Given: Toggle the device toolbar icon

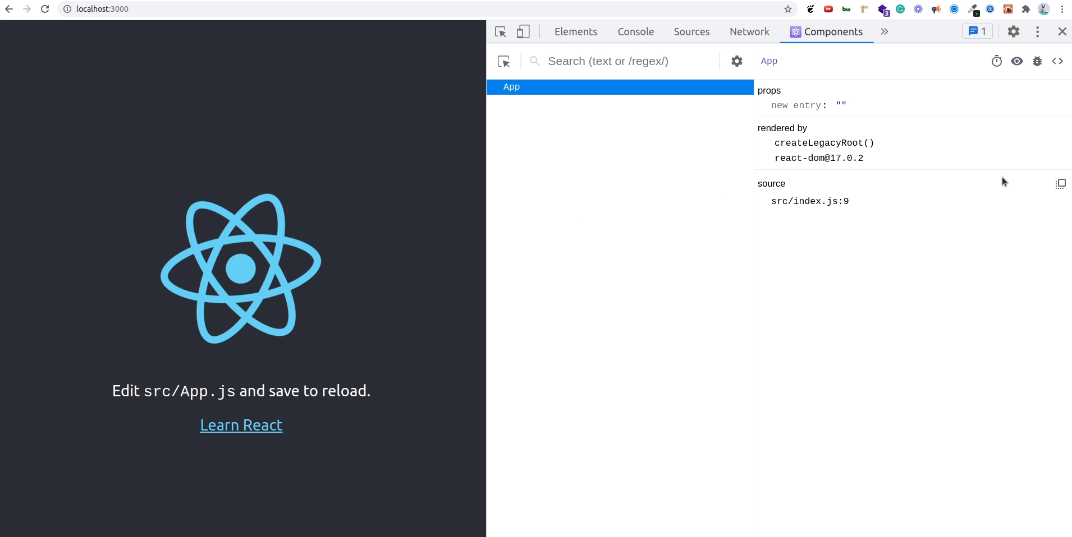Looking at the screenshot, I should tap(523, 32).
